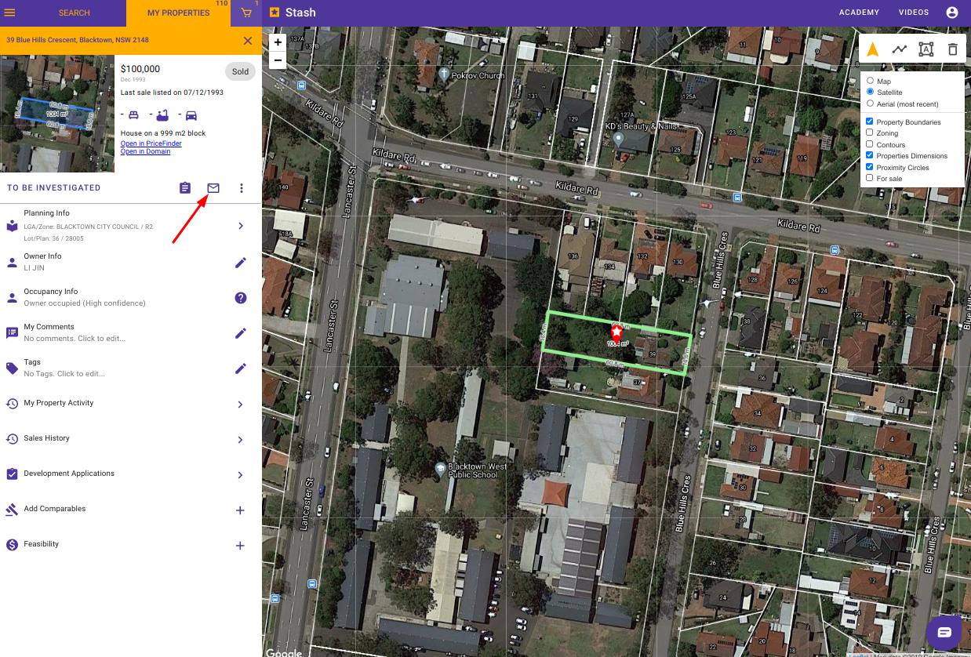The image size is (971, 657).
Task: Click the KD's Beauty & Nails map pin
Action: click(619, 140)
